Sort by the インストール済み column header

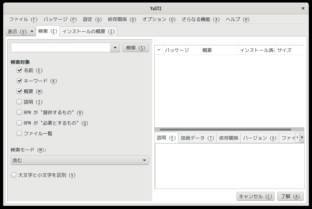tap(257, 50)
